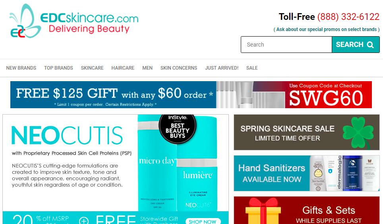Open the SALE menu item
Screen dimensions: 383x224
pyautogui.click(x=252, y=68)
